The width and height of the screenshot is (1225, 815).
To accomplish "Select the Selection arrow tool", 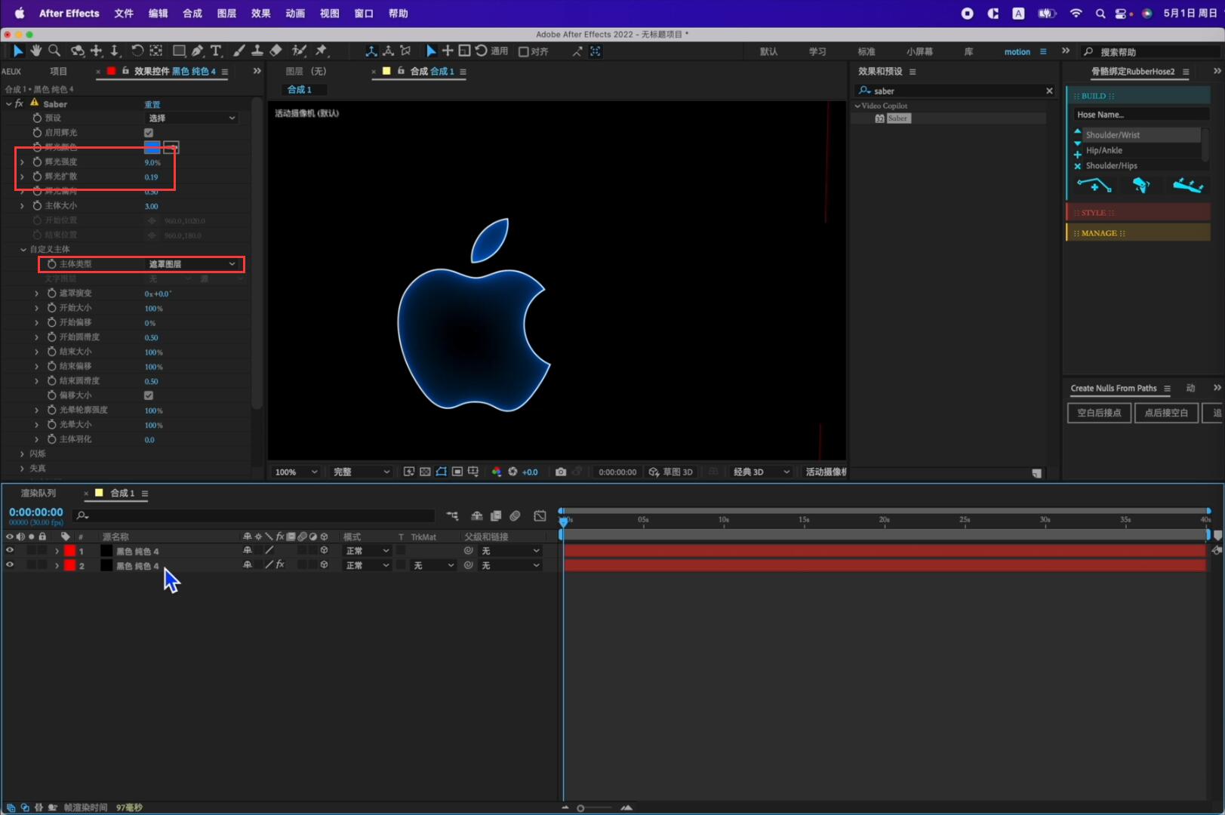I will click(18, 51).
